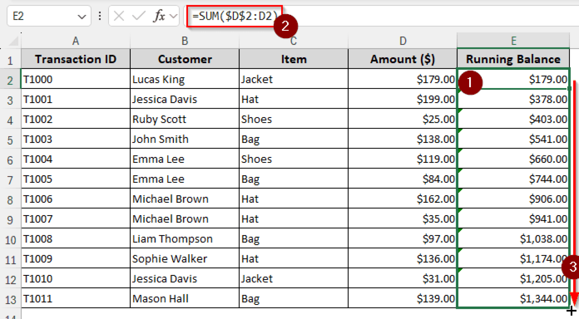Viewport: 579px width, 319px height.
Task: Click row 13 header number
Action: point(11,298)
